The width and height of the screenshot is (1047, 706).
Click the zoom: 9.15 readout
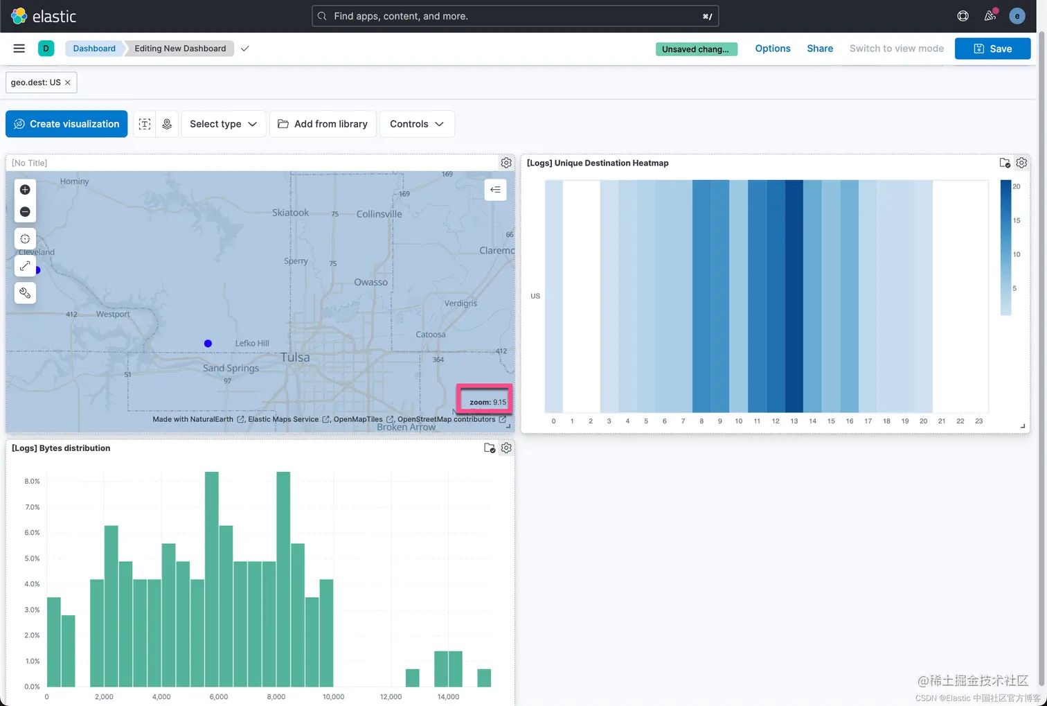[487, 402]
